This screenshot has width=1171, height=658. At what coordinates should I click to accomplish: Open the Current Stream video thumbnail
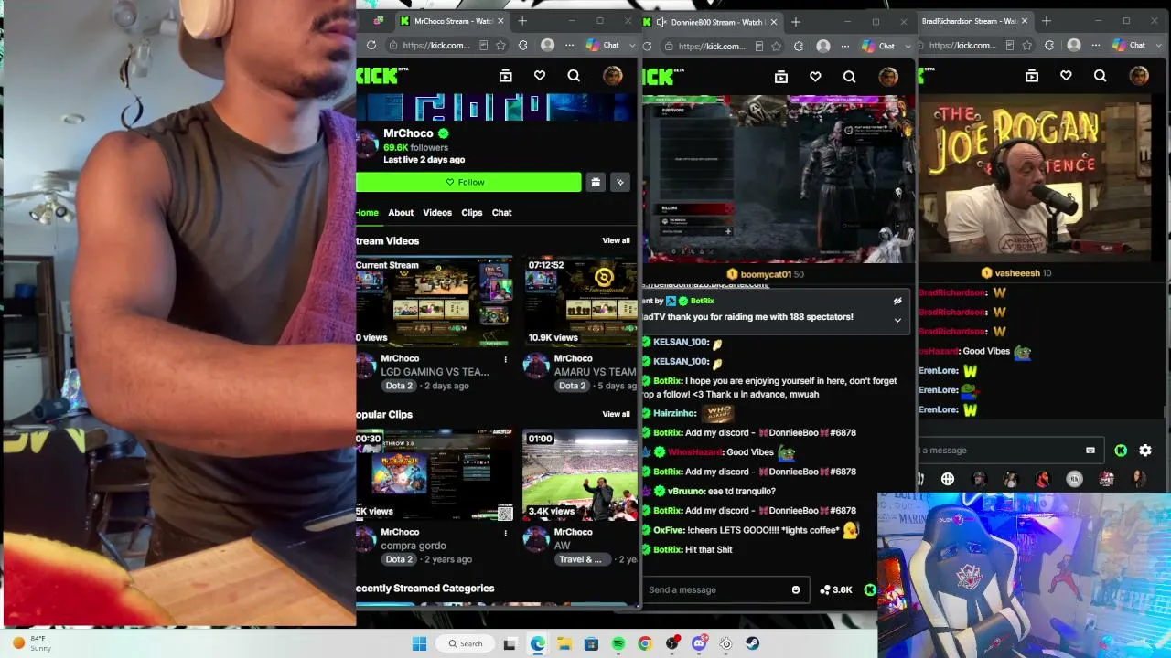pyautogui.click(x=434, y=302)
